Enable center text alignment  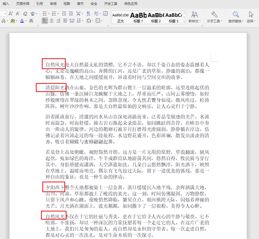coord(52,20)
